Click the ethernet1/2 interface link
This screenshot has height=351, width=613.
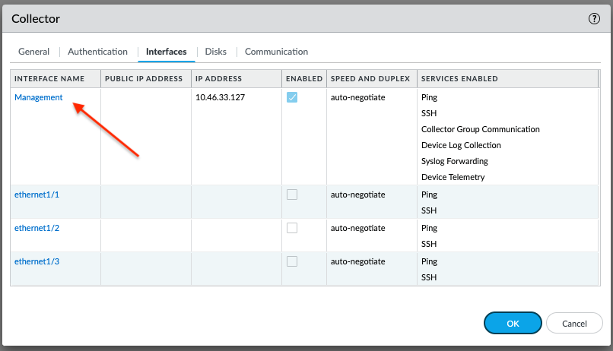coord(37,228)
